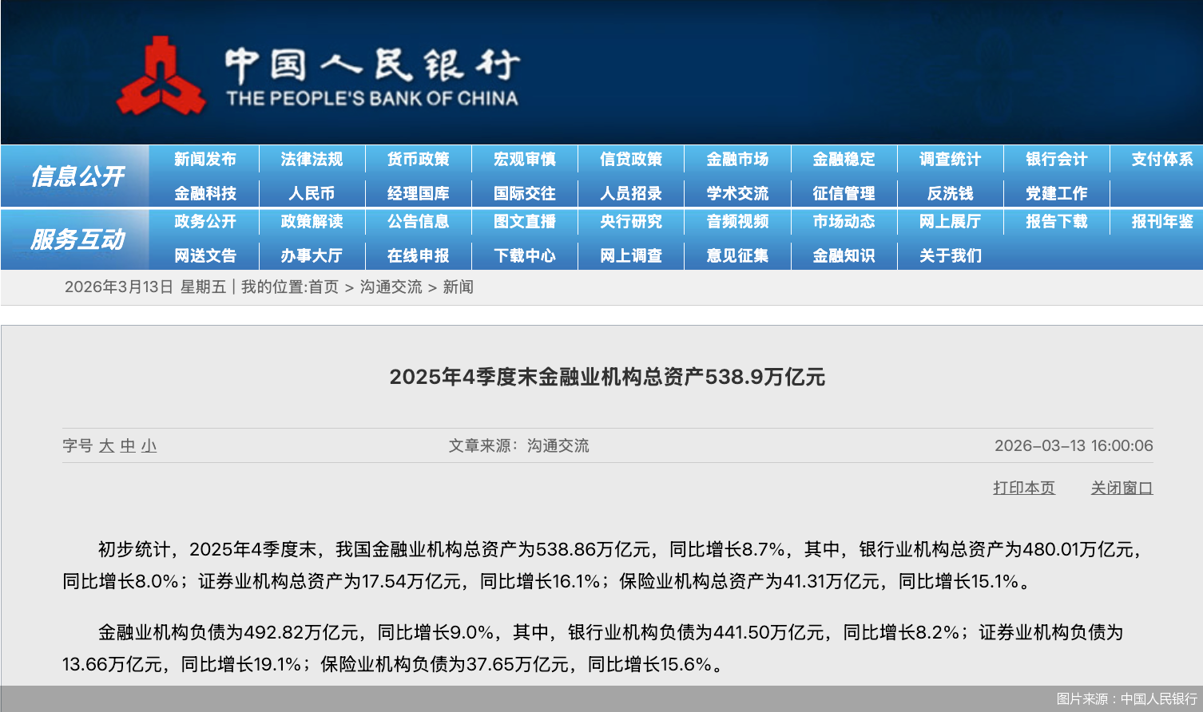Open the 意见征集 page
This screenshot has height=712, width=1203.
(x=736, y=255)
